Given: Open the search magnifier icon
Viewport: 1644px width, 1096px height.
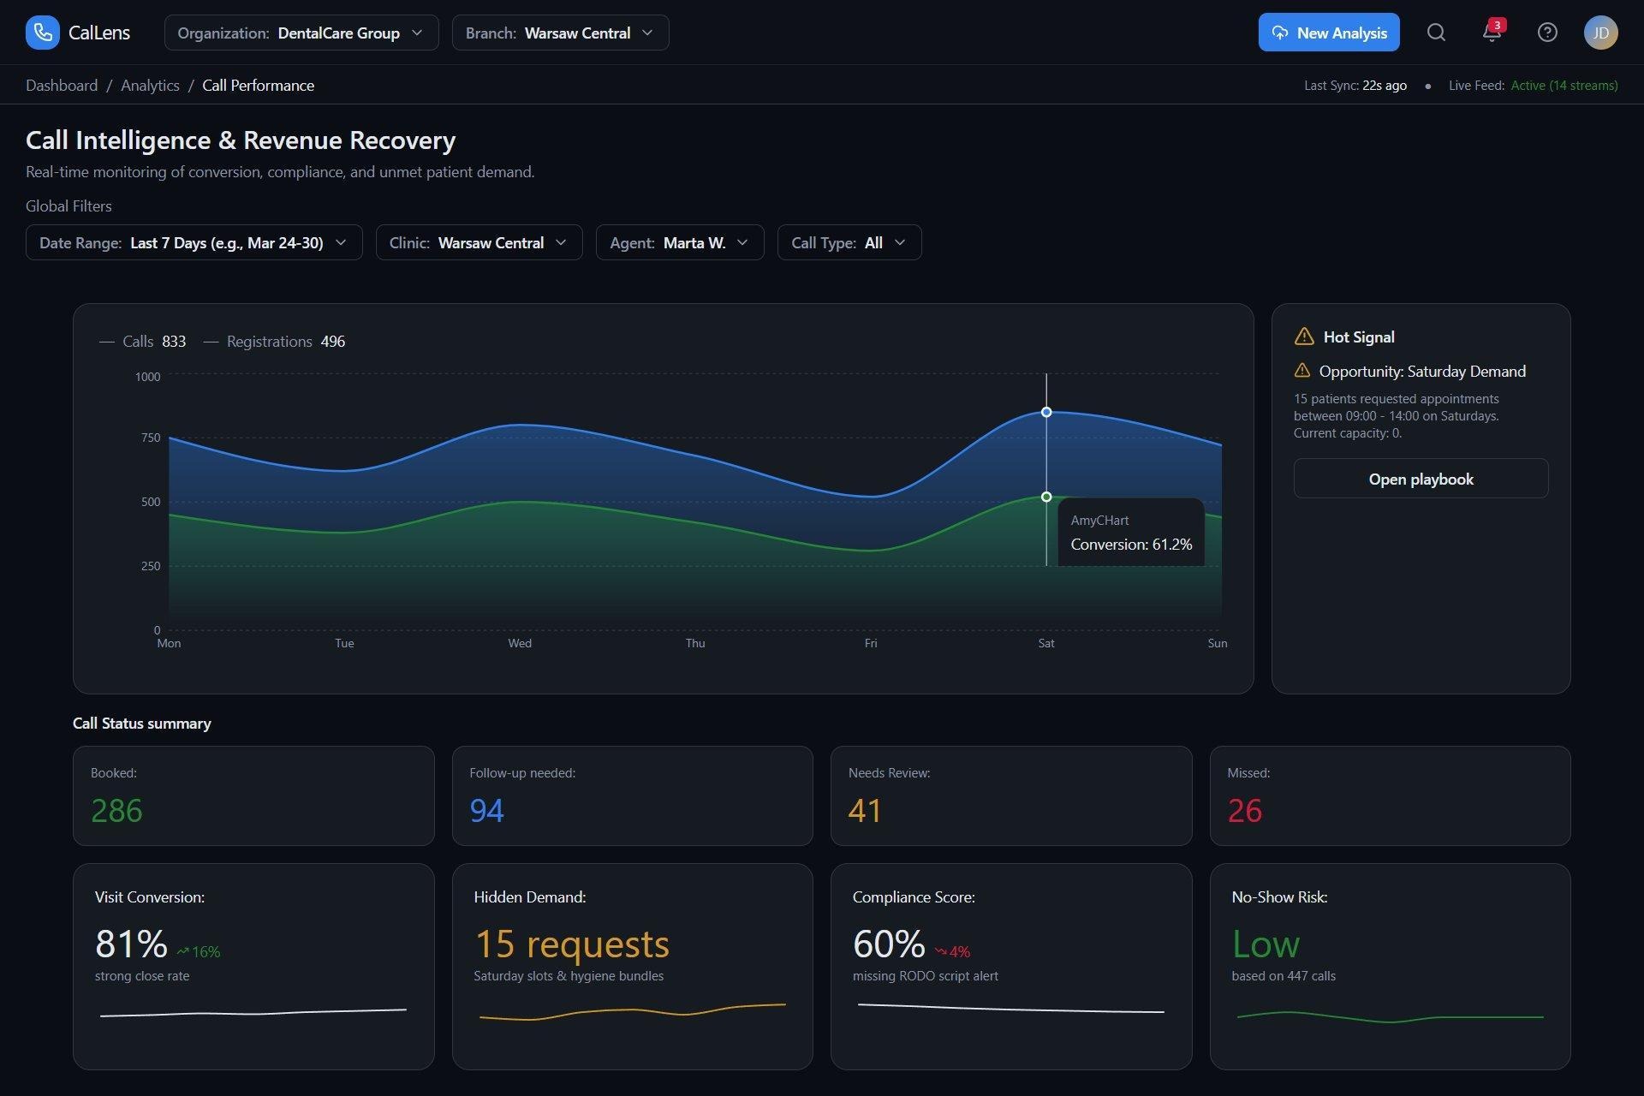Looking at the screenshot, I should [1436, 33].
